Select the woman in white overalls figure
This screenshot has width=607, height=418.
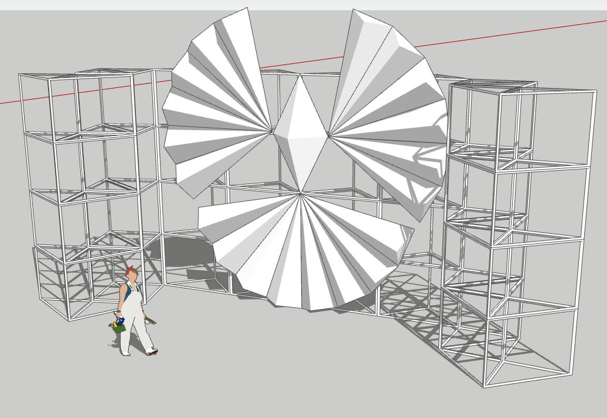tap(133, 312)
